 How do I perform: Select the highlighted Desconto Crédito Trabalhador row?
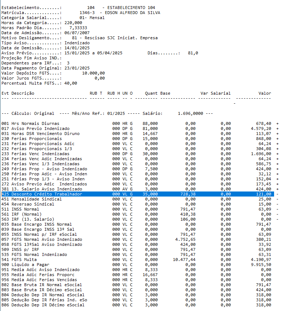pyautogui.click(x=43, y=194)
